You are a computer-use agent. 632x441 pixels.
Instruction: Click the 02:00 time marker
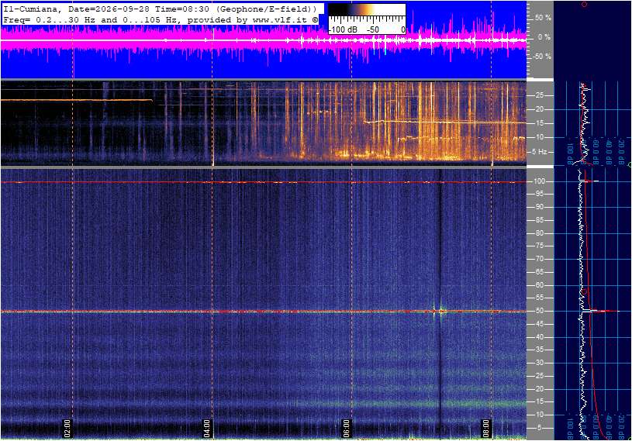pos(67,429)
